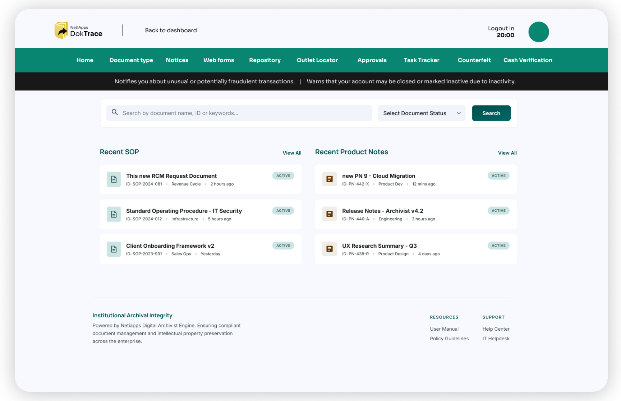Click the DokTrace logo icon

pos(61,31)
